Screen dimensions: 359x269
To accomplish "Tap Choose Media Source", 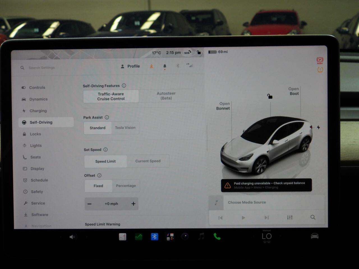I will point(247,202).
